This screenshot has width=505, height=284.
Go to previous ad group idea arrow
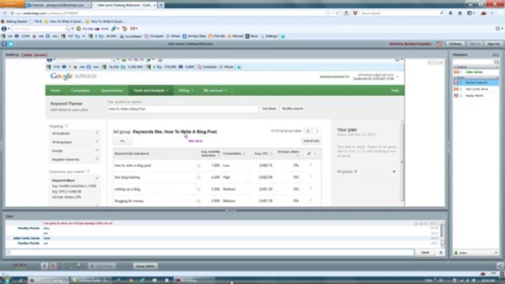(x=308, y=131)
